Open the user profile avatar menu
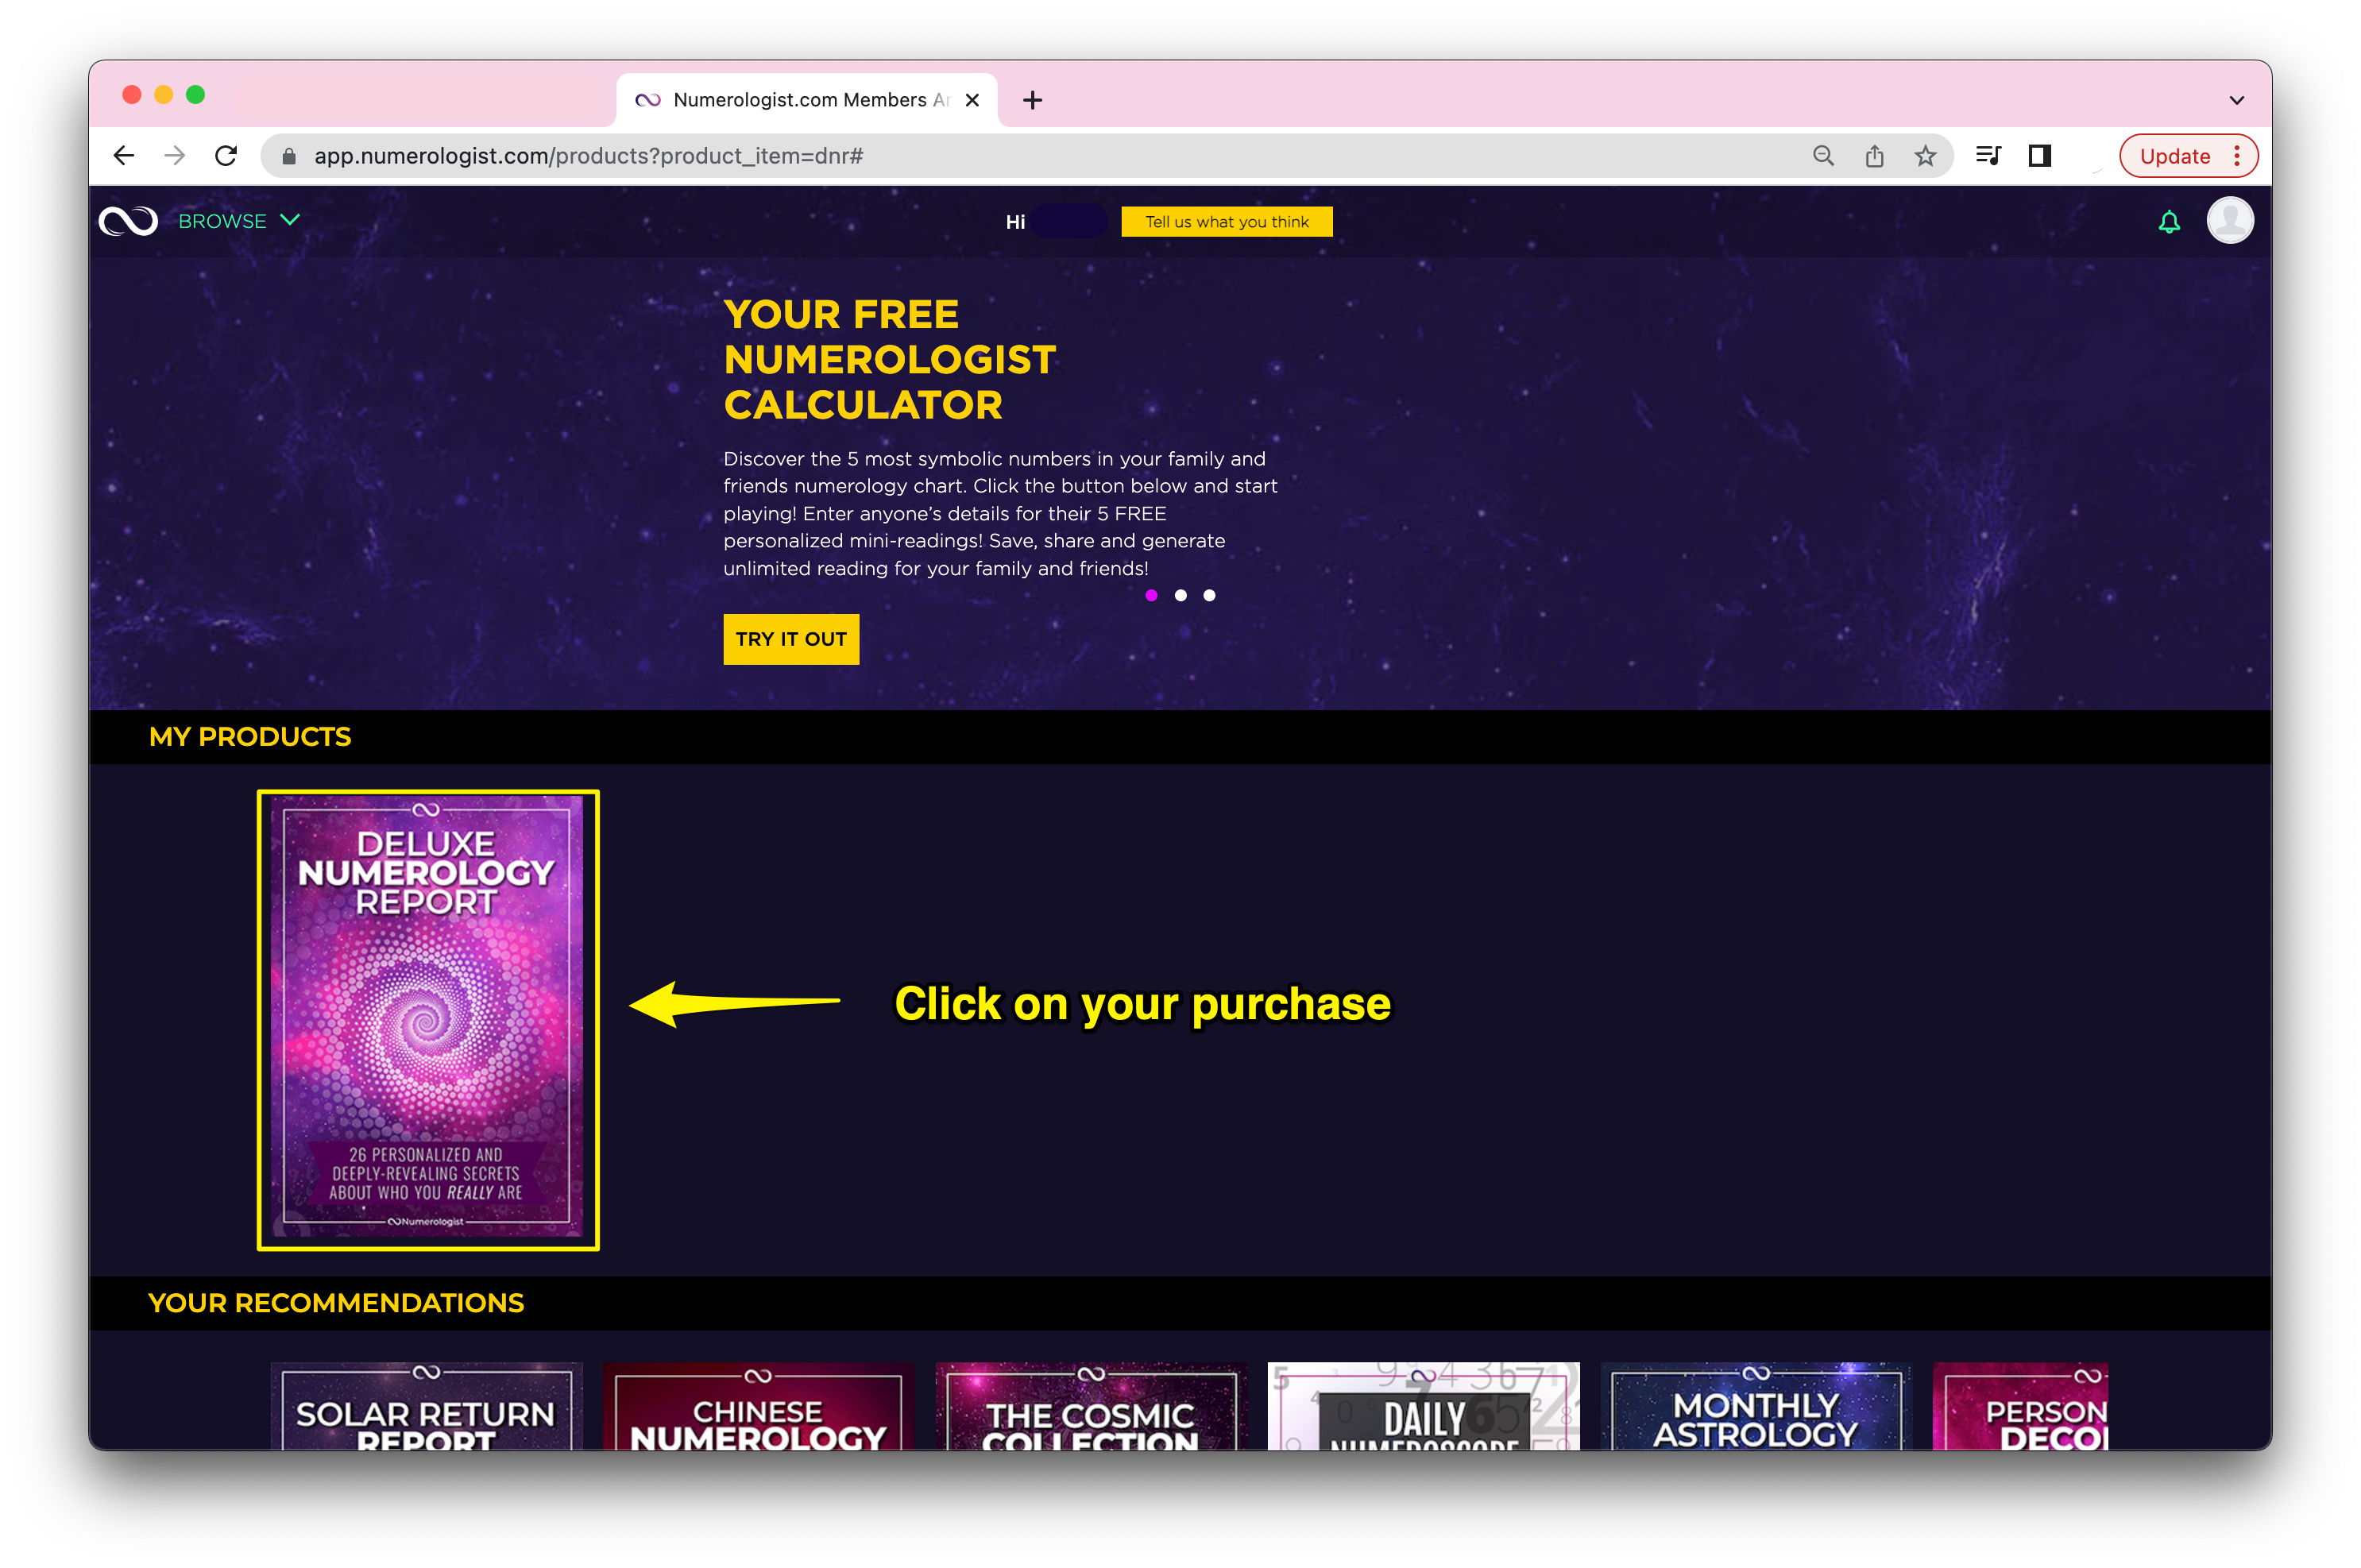Screen dimensions: 2361x1568 click(2230, 220)
